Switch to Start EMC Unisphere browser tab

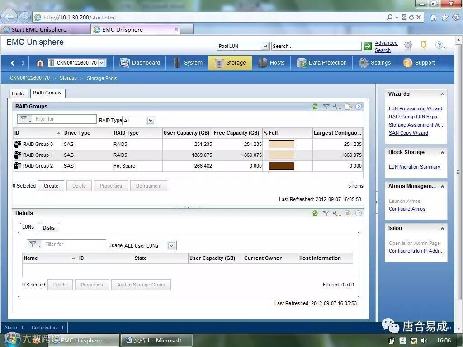pyautogui.click(x=45, y=29)
